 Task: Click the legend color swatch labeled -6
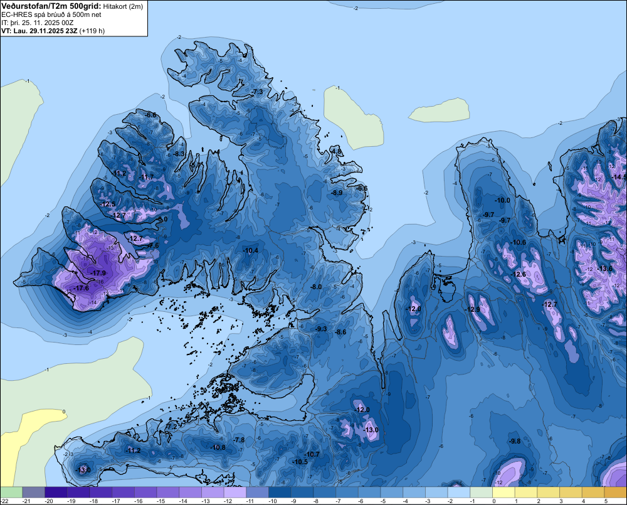(369, 492)
